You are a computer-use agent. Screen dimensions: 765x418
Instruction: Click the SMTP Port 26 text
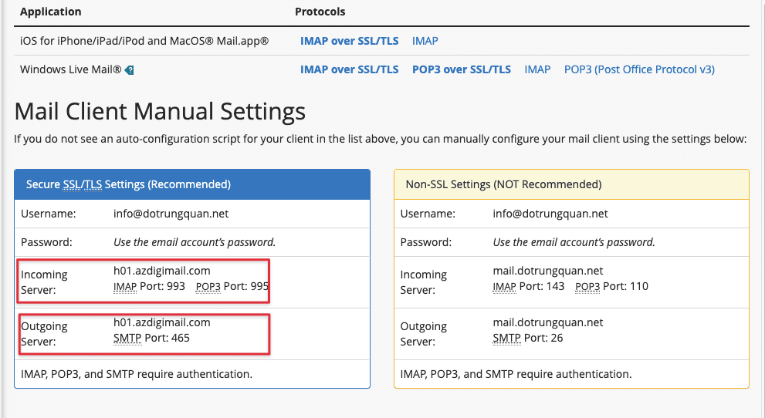coord(527,338)
